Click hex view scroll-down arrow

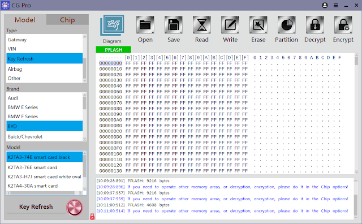(x=356, y=173)
